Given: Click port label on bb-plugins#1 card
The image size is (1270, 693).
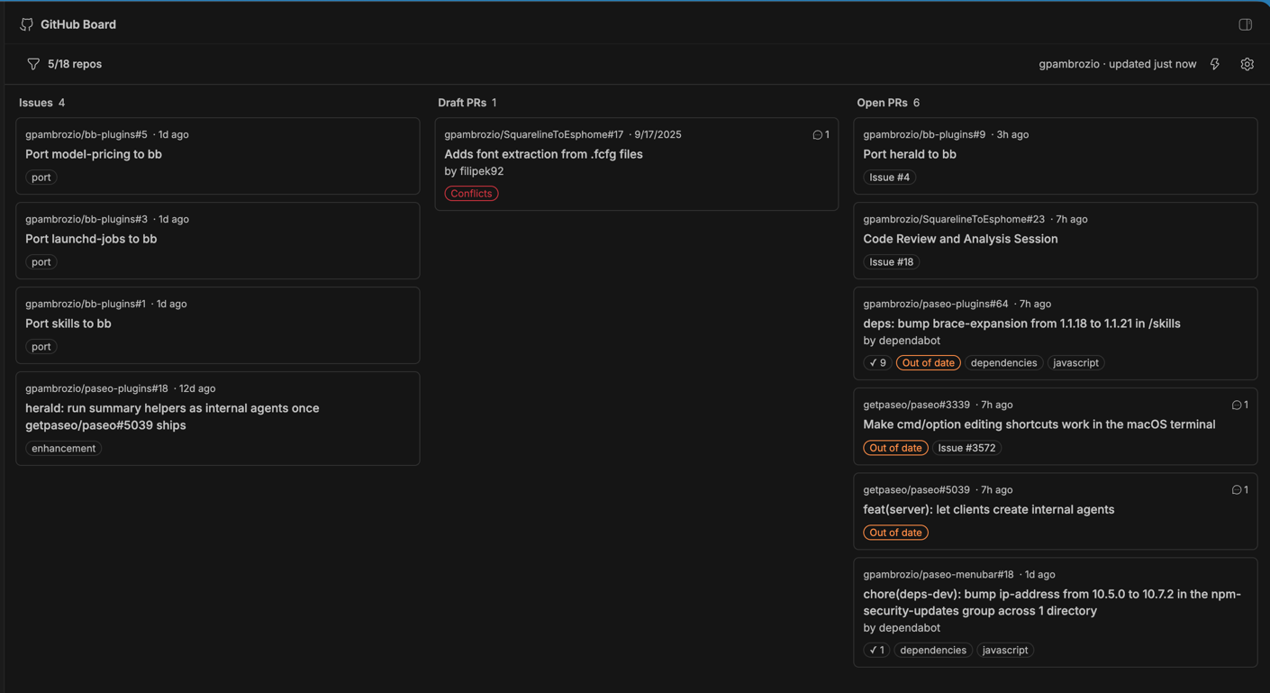Looking at the screenshot, I should pyautogui.click(x=41, y=347).
